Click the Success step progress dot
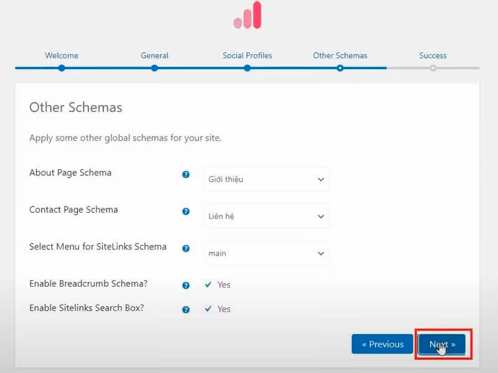The width and height of the screenshot is (498, 373). pos(433,68)
